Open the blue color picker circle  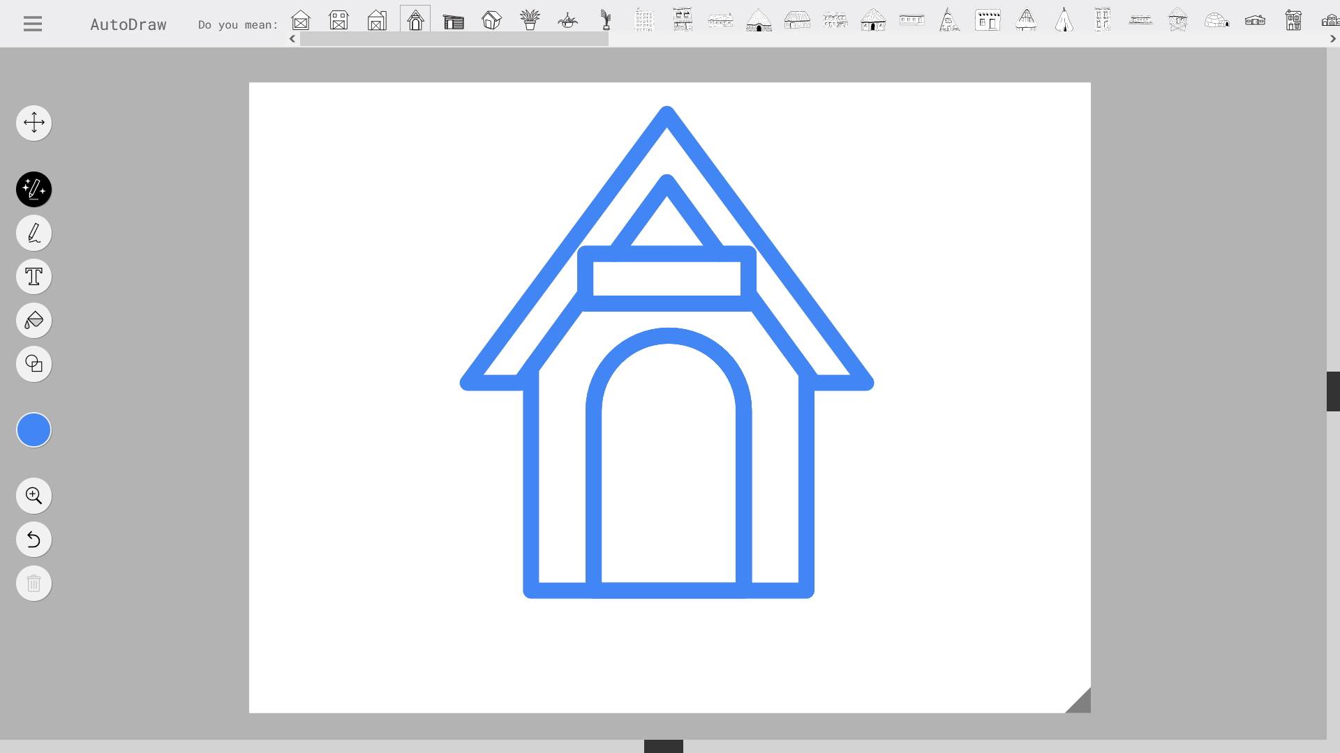33,429
